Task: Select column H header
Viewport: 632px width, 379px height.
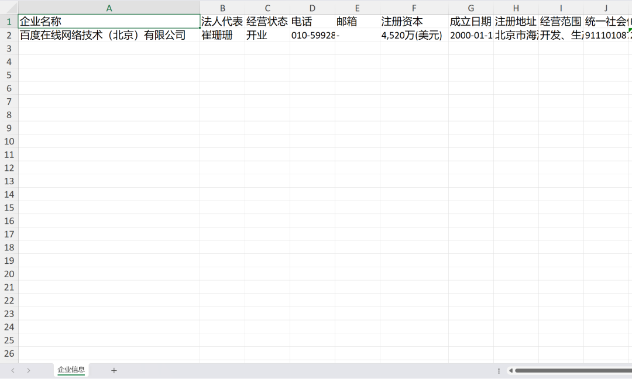Action: point(516,8)
